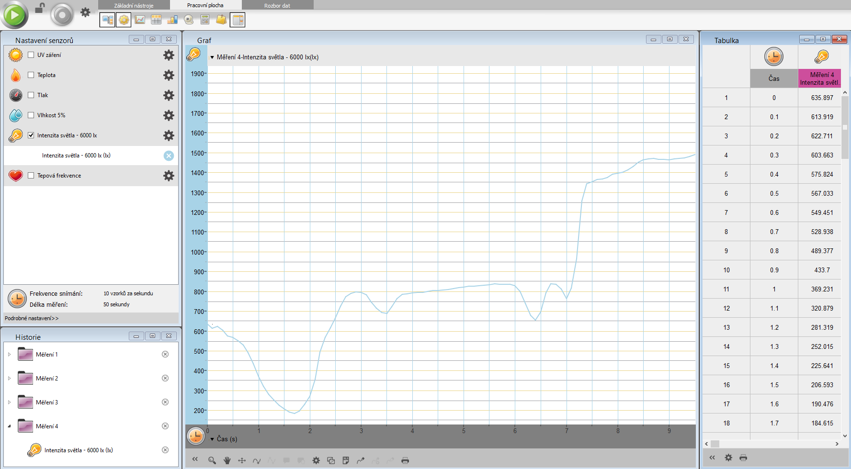
Task: Open settings gear for Teplota
Action: (169, 75)
